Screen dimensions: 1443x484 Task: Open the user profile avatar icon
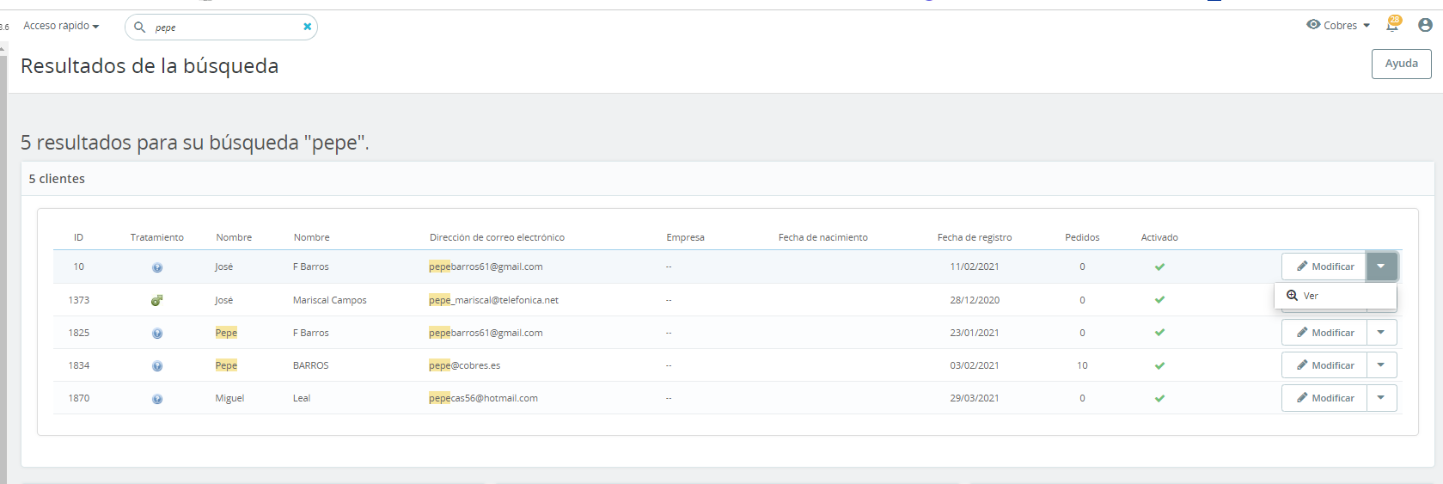pos(1425,26)
